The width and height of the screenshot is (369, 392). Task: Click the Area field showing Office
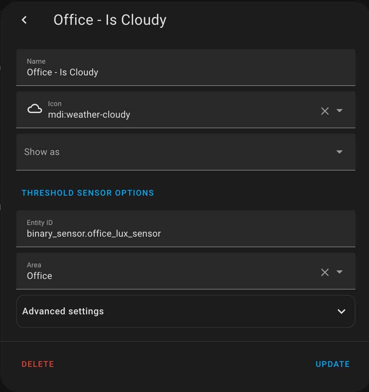[x=185, y=271]
